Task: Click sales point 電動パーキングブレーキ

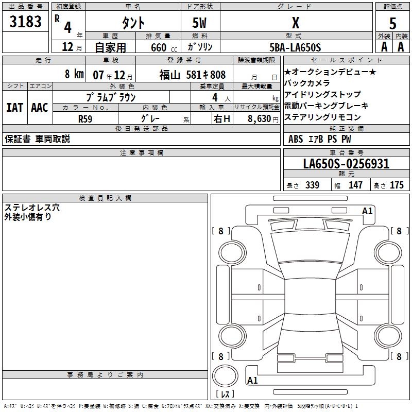Action: click(x=327, y=106)
